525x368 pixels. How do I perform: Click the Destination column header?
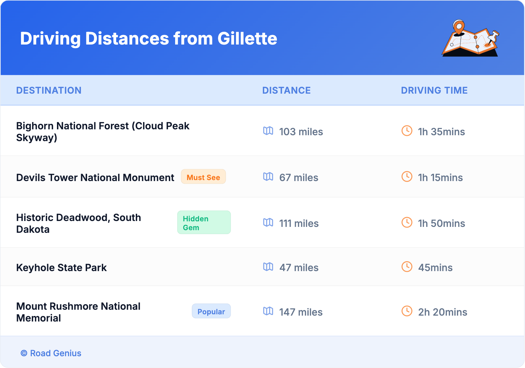coord(49,90)
